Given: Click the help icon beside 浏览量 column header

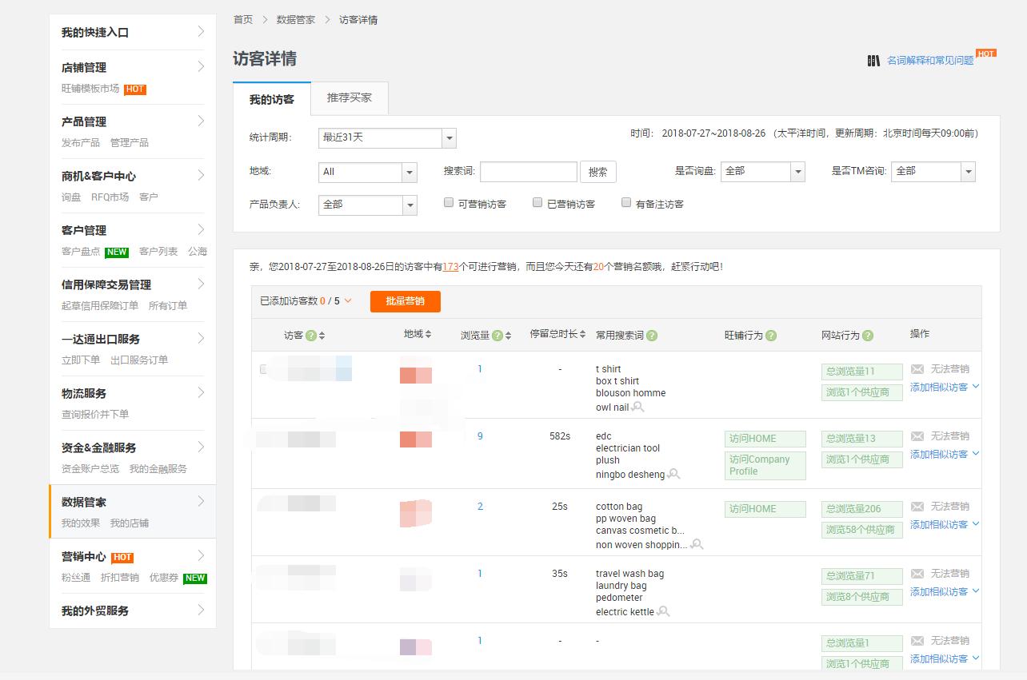Looking at the screenshot, I should pyautogui.click(x=497, y=335).
